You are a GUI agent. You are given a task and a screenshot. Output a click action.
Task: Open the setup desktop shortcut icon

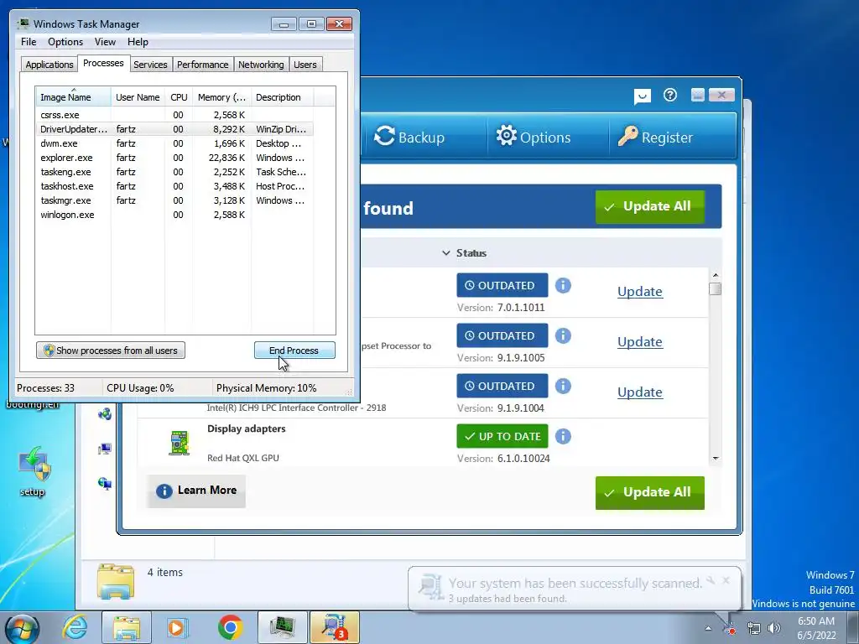[x=33, y=471]
